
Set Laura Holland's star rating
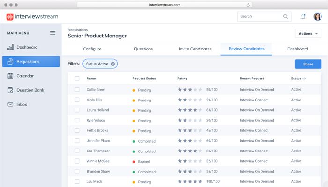point(190,110)
